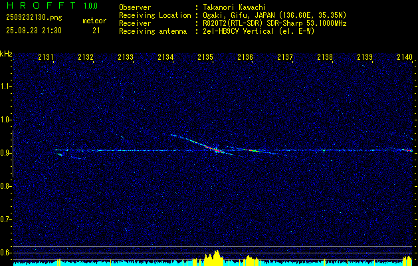
Task: Click the 2140 time axis label
Action: (x=405, y=57)
